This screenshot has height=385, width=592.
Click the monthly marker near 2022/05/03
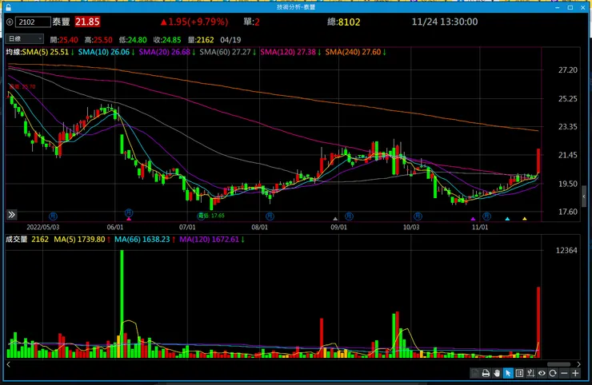click(x=54, y=216)
